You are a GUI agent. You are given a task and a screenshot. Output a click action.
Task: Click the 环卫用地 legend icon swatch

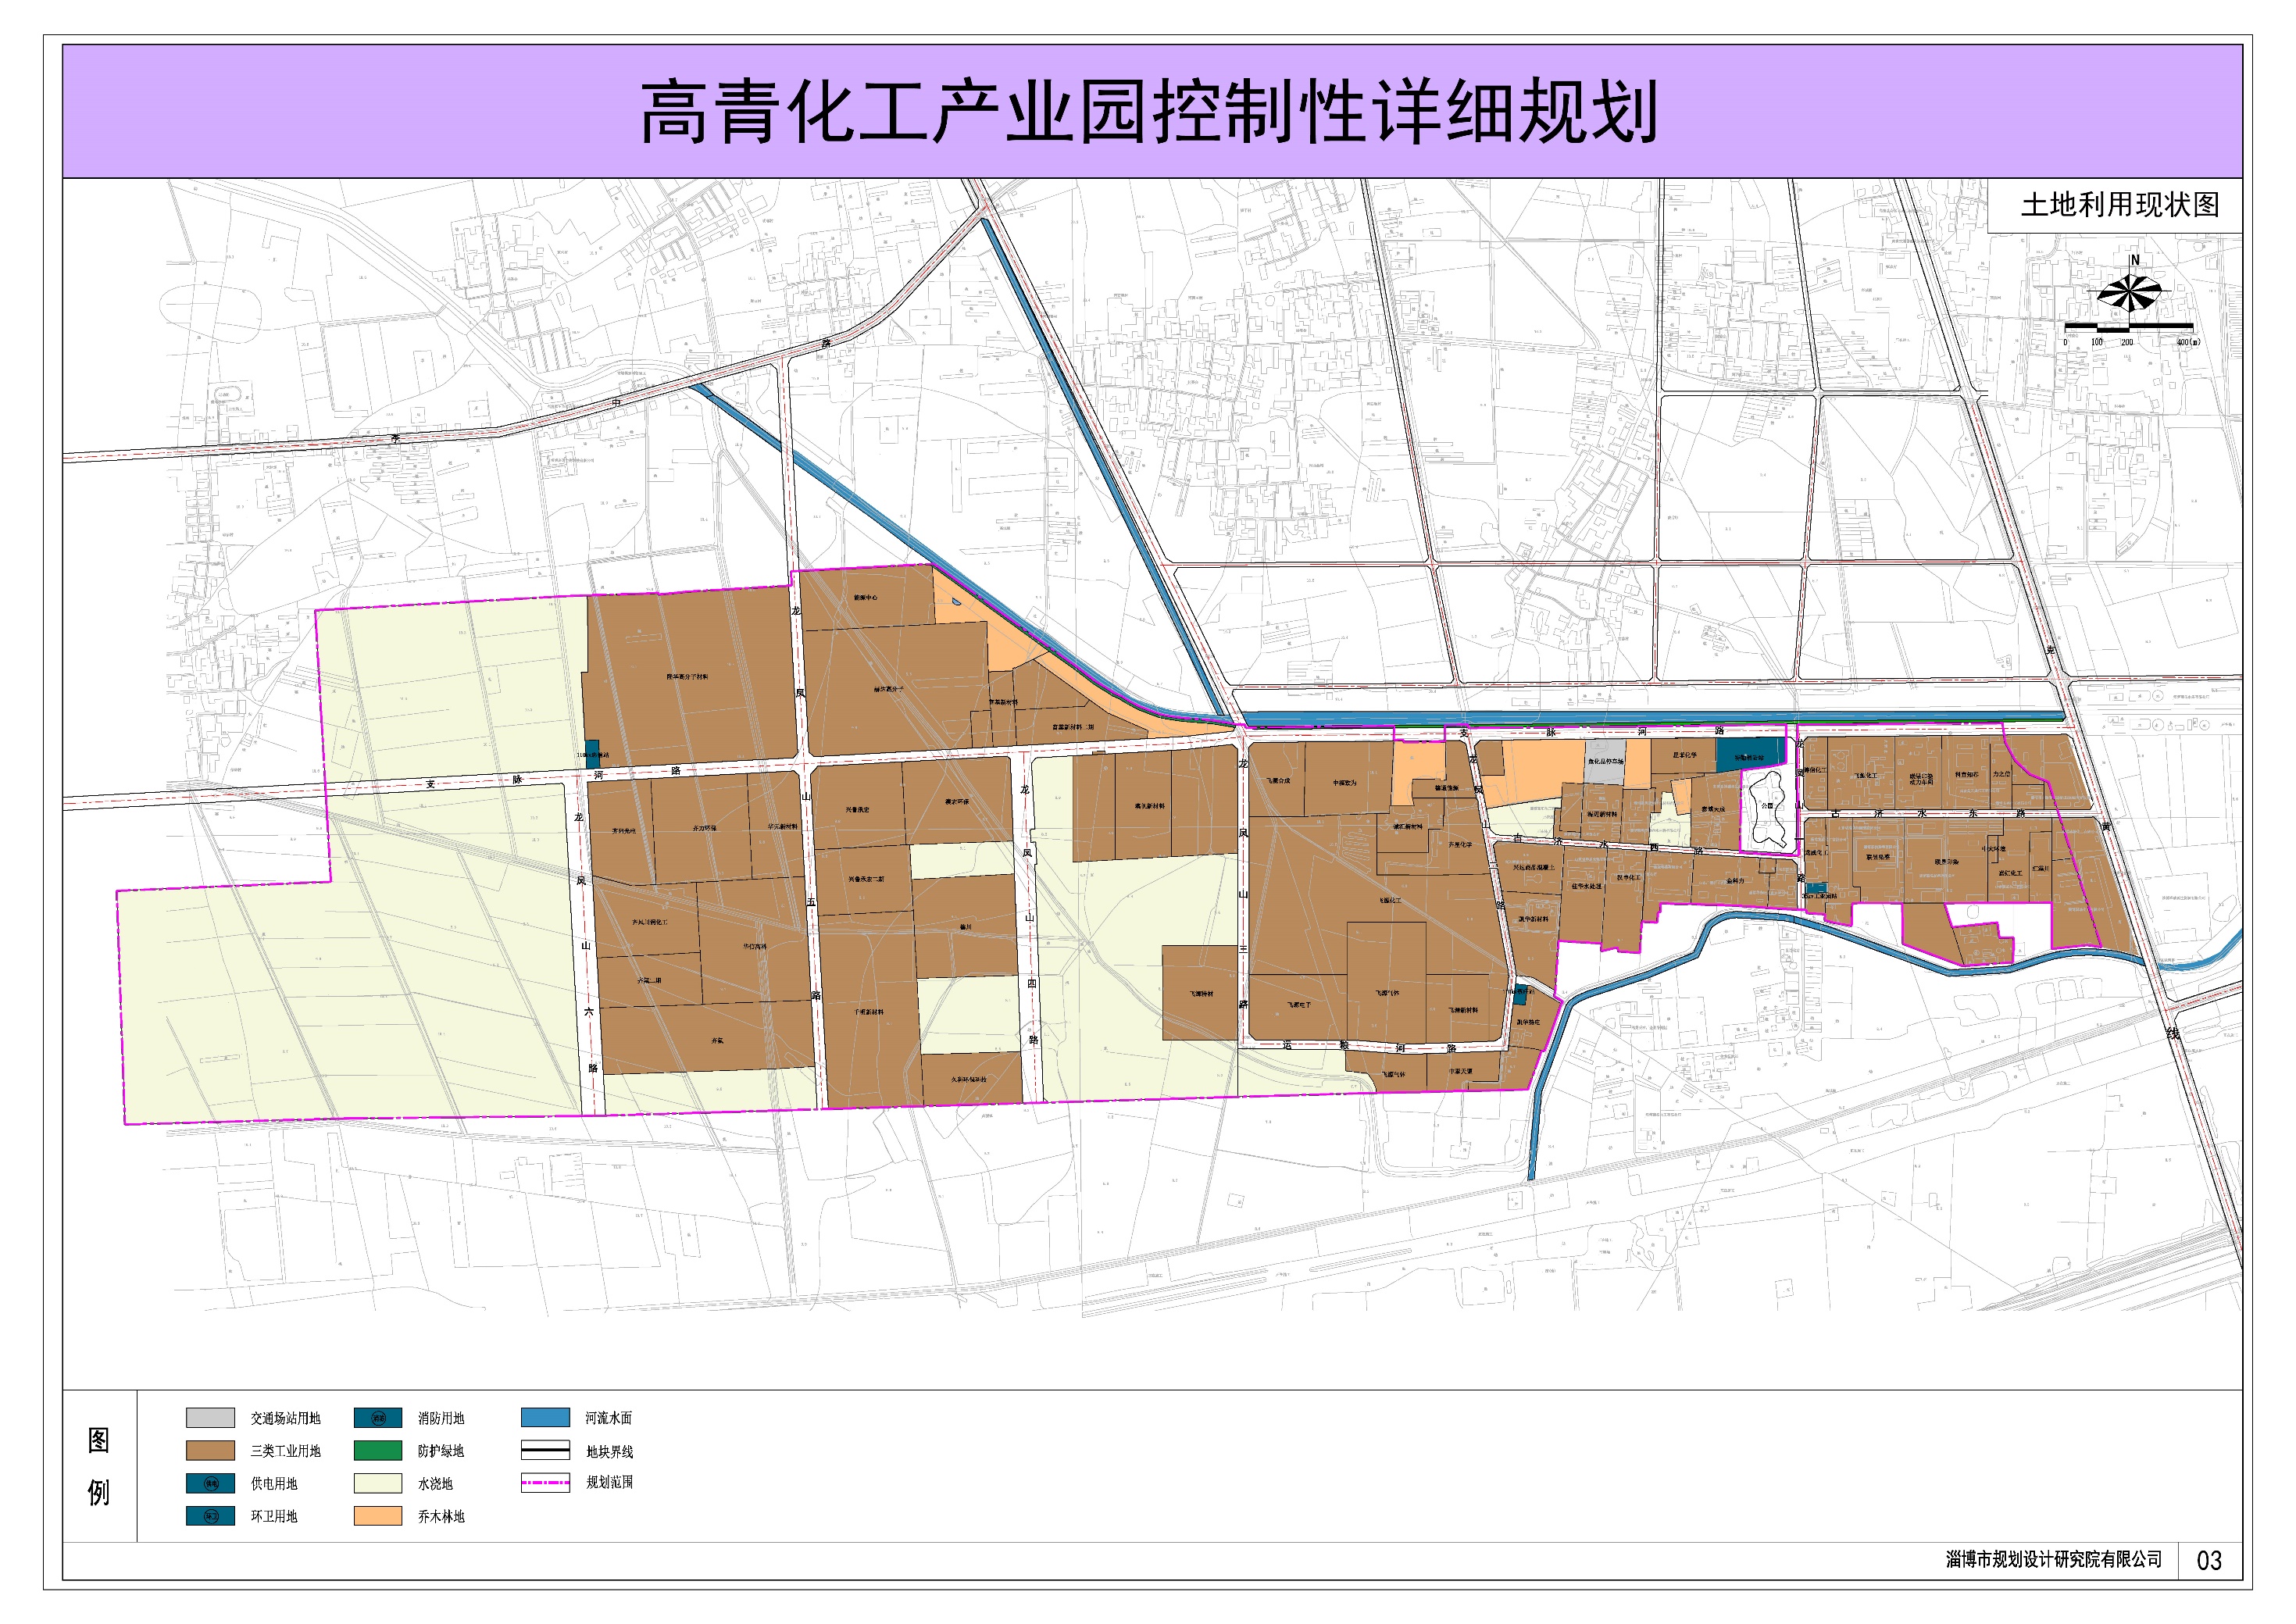click(210, 1517)
